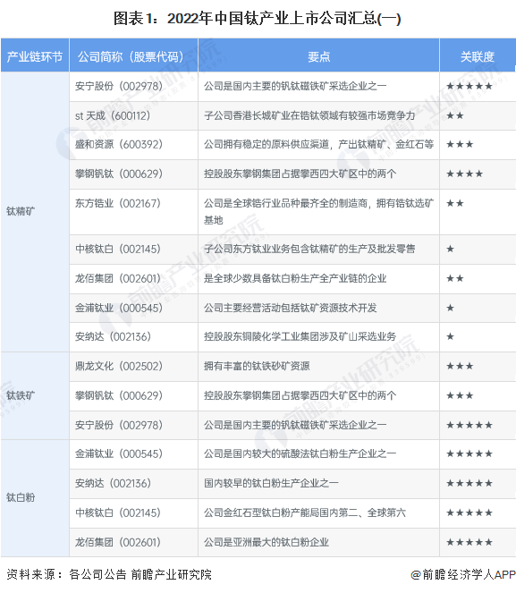Select text 控股股东铜陵化学工业集团涉及矿山采选业务
Viewport: 516px width, 593px height.
[300, 336]
